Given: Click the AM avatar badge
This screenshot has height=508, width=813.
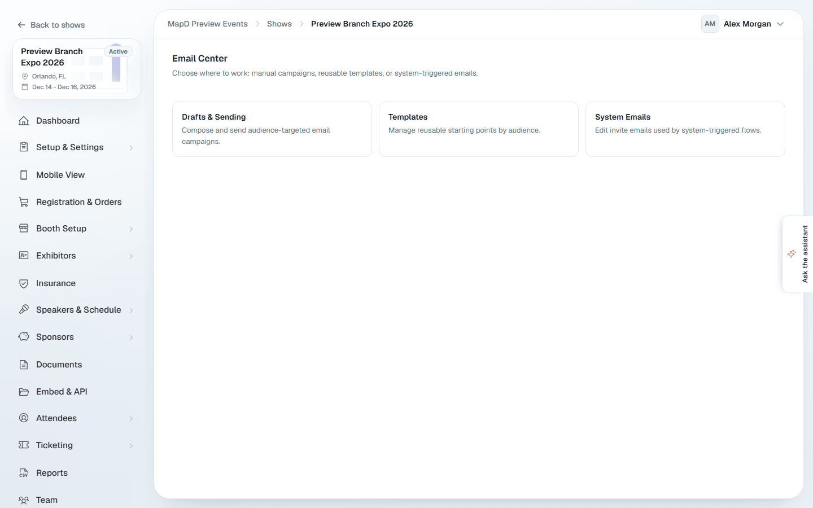Looking at the screenshot, I should (x=710, y=24).
